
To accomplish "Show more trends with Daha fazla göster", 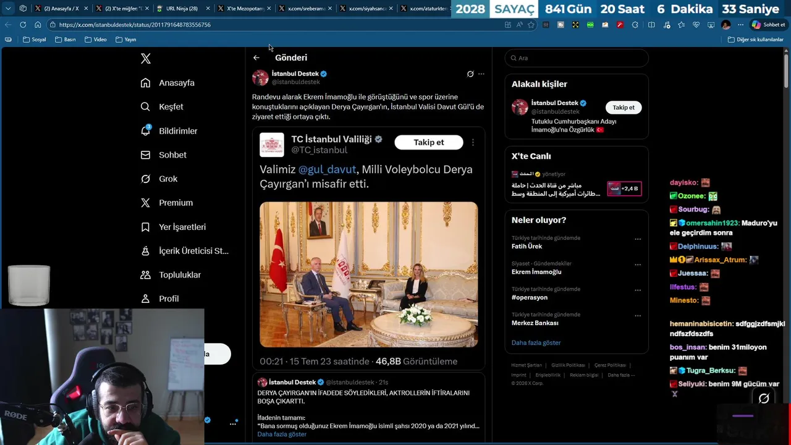I will (536, 343).
